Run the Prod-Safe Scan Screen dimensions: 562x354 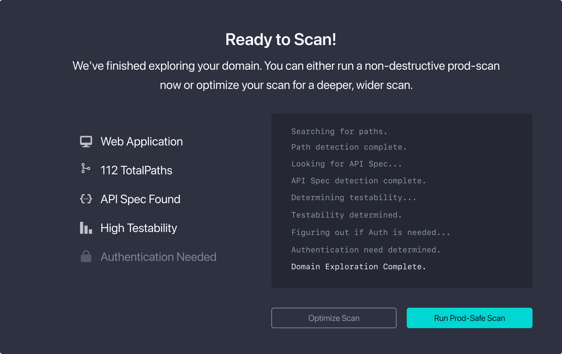pyautogui.click(x=469, y=318)
